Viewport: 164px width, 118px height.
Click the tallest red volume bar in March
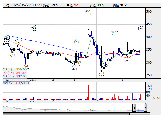coord(89,92)
